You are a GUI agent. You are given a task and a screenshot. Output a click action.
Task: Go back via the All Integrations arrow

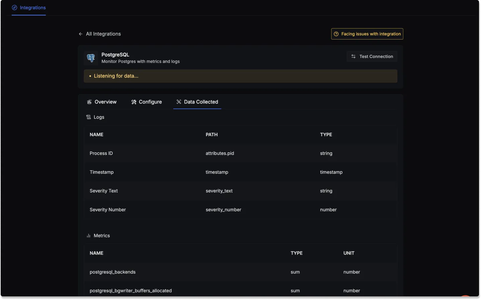[x=81, y=34]
